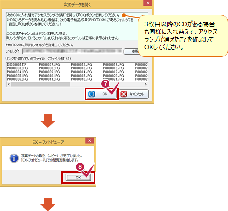
Task: Click the blue circle icon on OK button
Action: (x=92, y=94)
